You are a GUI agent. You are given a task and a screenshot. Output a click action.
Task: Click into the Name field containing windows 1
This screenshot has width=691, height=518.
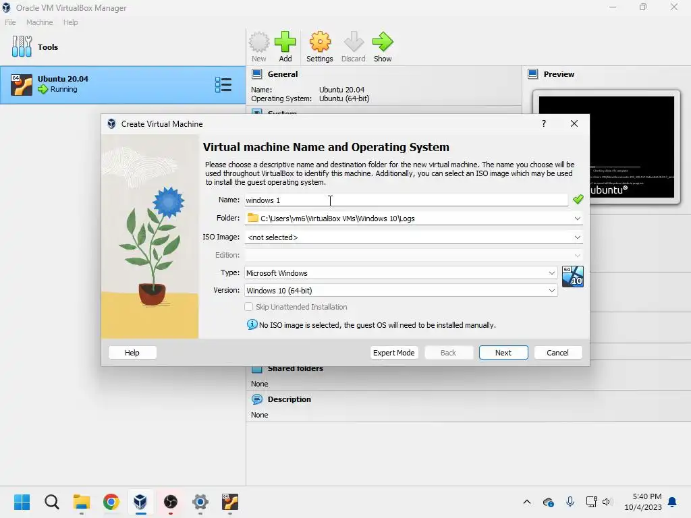coord(406,200)
